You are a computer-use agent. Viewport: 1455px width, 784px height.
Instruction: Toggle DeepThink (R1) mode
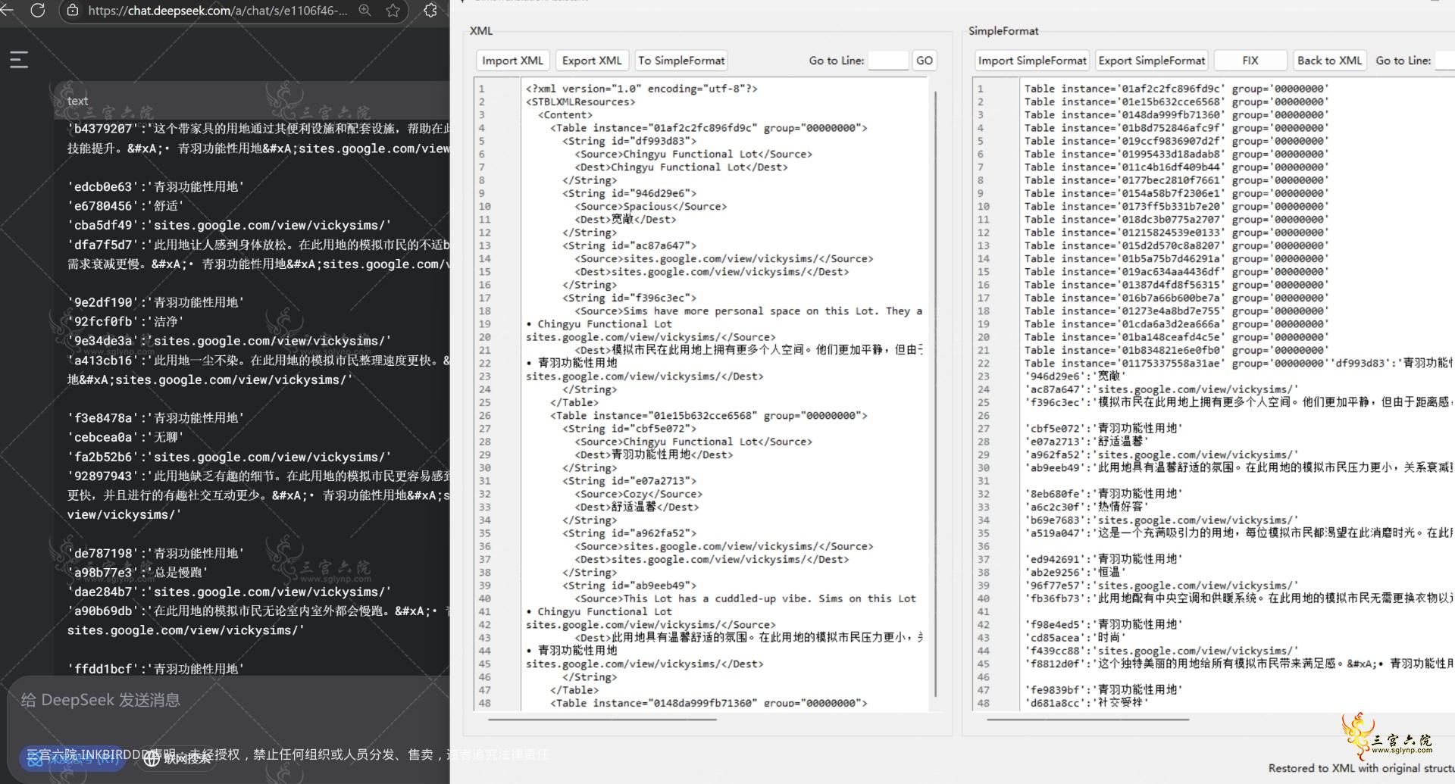coord(72,758)
